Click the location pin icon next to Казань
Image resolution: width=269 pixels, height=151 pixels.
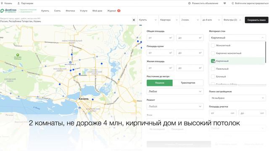[x=2, y=3]
